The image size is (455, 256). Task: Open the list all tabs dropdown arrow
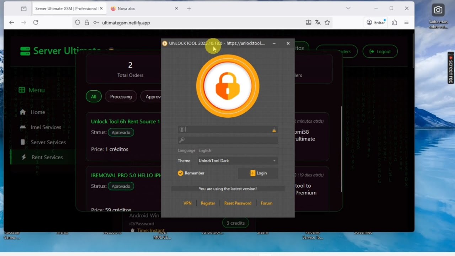(348, 9)
